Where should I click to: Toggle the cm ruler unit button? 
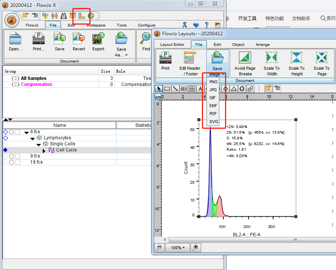point(158,97)
